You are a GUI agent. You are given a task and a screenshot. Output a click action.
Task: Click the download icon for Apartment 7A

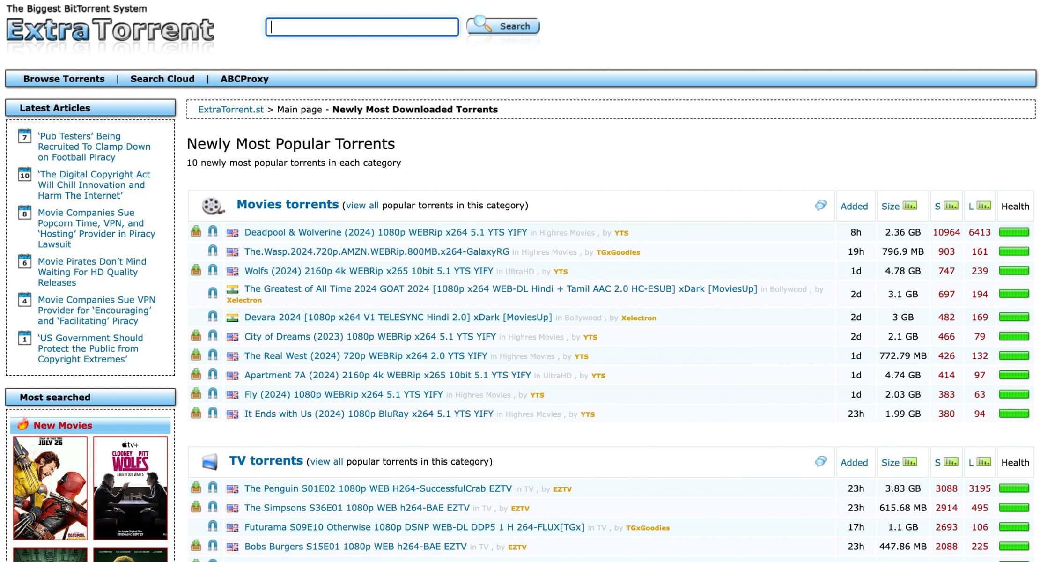click(x=196, y=375)
